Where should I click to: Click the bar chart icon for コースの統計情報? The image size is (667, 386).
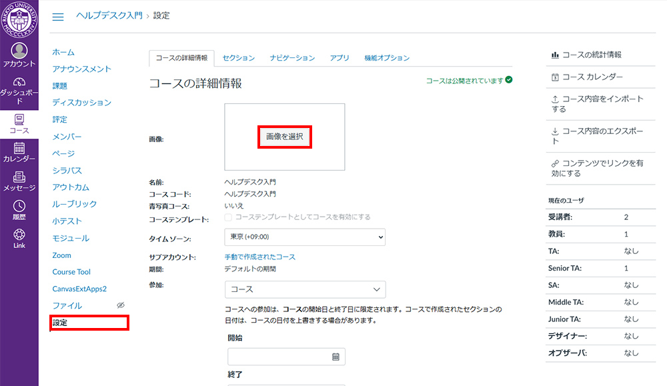[555, 55]
